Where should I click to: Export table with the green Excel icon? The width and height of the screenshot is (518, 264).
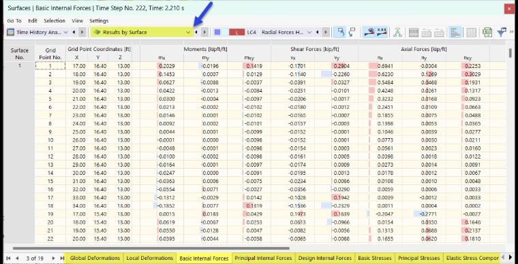coord(487,32)
